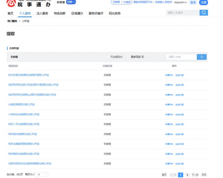223x178 pixels.
Task: Click 在线办理 for 出境定居提取住房公积金 row
Action: (x=180, y=105)
